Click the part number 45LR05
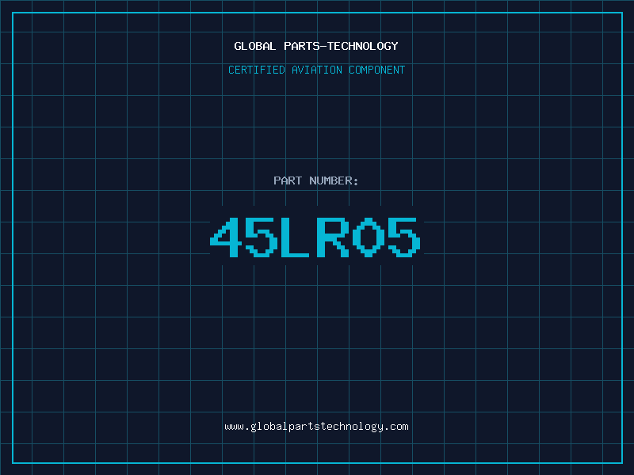 316,237
